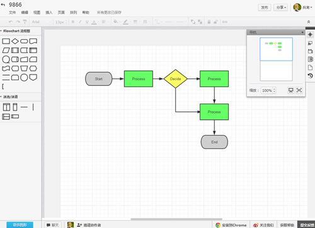Image resolution: width=315 pixels, height=228 pixels.
Task: Select the Internal Storage shape in the palette
Action: tap(33, 50)
